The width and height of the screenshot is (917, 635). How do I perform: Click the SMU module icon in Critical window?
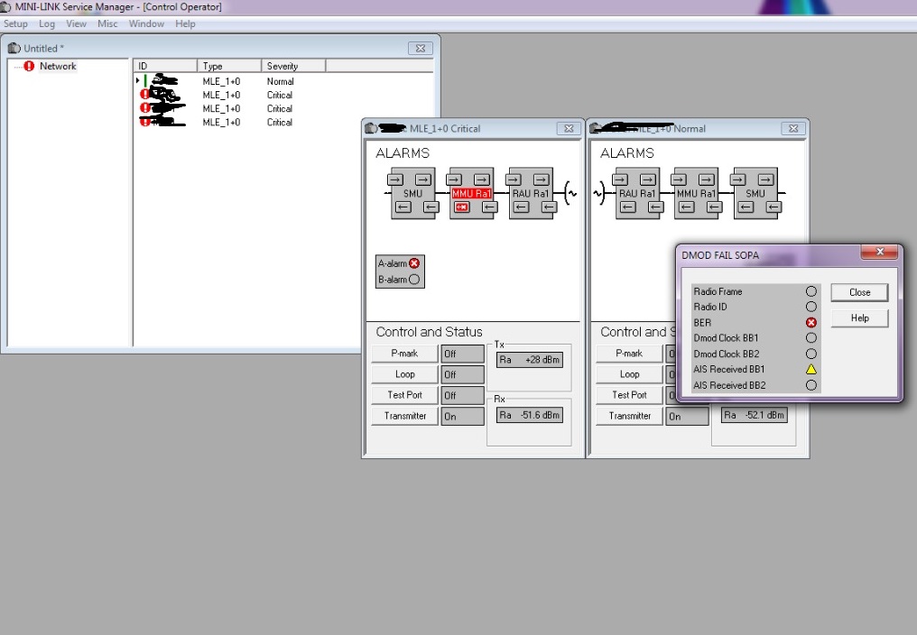click(x=412, y=192)
